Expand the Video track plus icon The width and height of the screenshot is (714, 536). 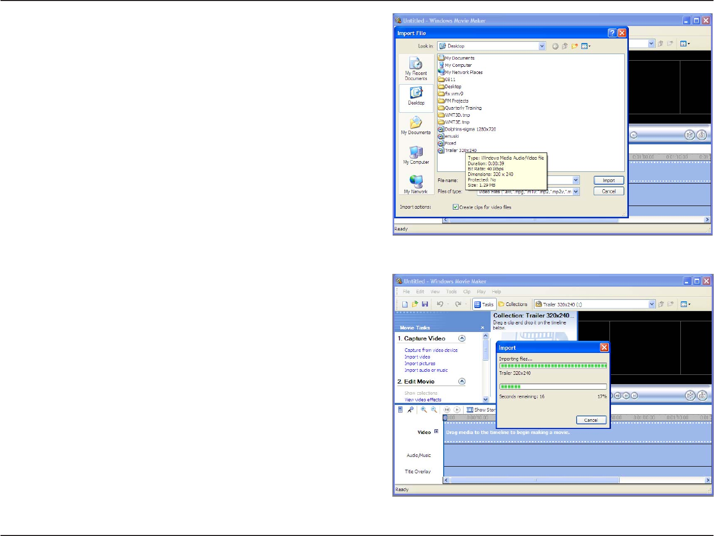pyautogui.click(x=436, y=431)
